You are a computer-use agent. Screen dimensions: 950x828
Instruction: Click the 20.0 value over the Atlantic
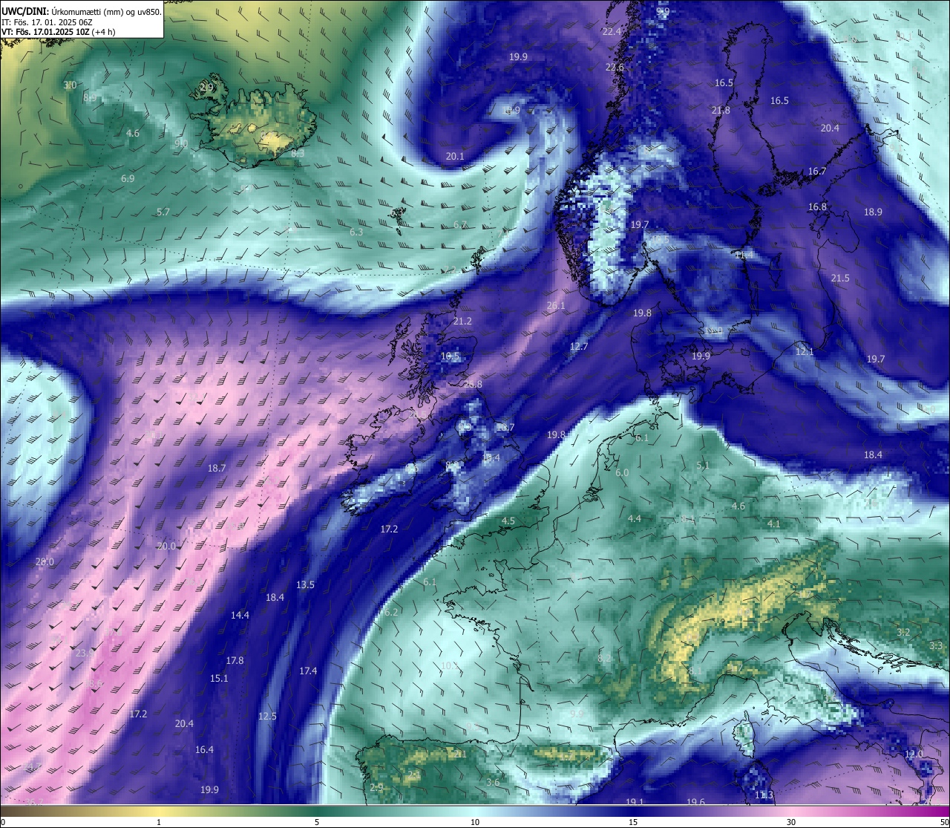(166, 546)
